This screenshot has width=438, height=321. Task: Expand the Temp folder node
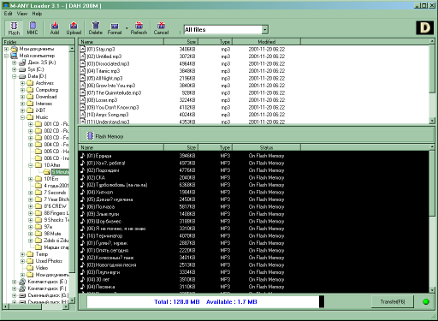tap(23, 254)
